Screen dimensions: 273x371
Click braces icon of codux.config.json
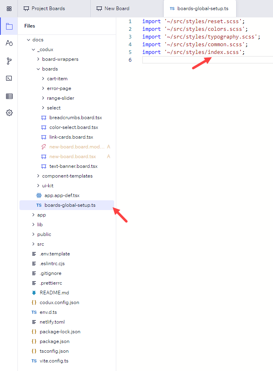coord(34,302)
